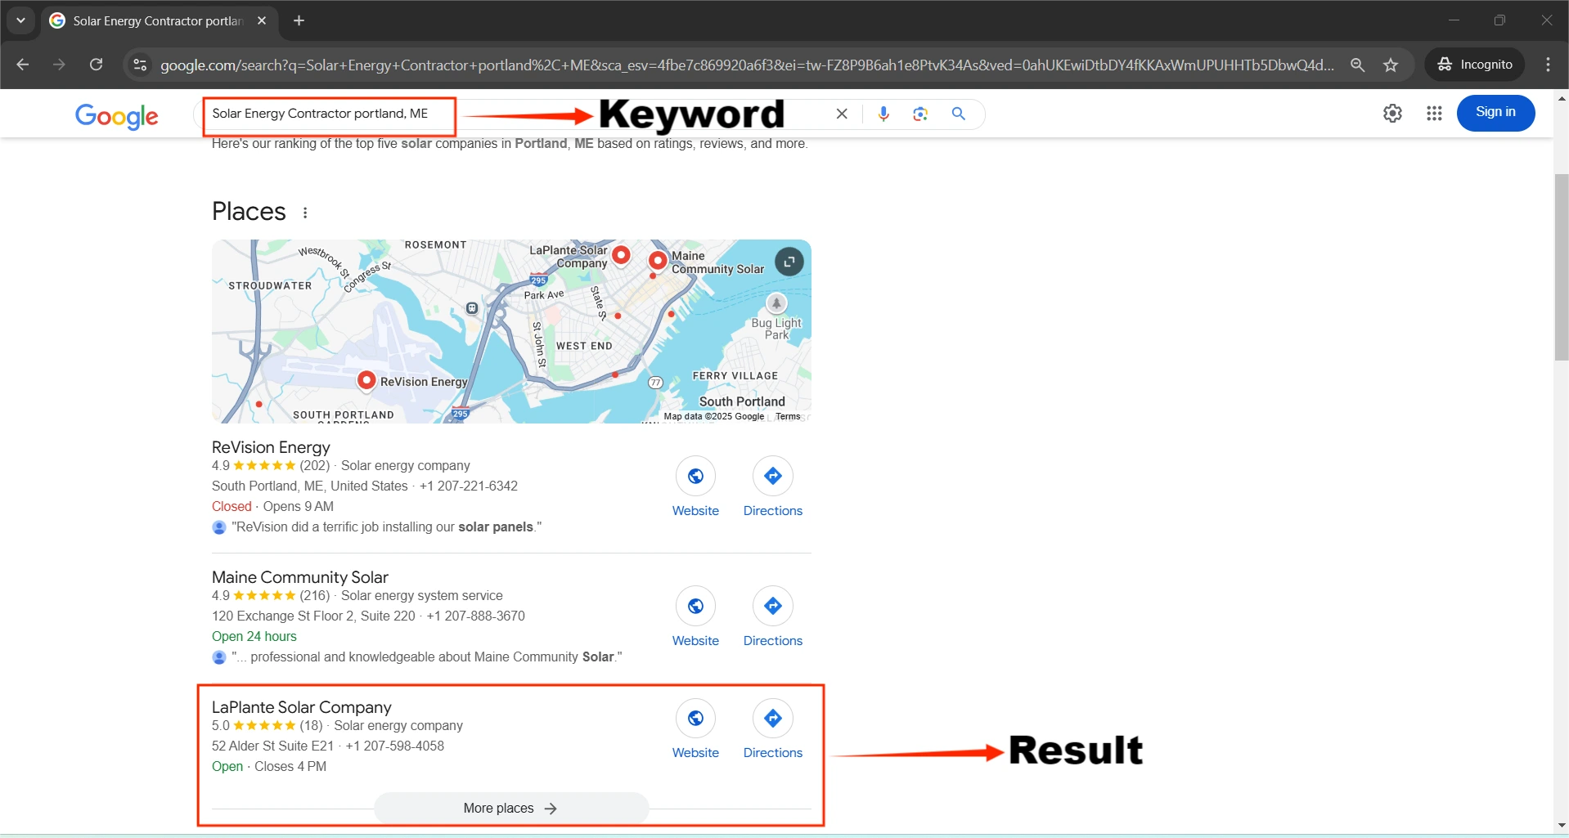Open the map Terms link
The width and height of the screenshot is (1569, 838).
pos(788,416)
